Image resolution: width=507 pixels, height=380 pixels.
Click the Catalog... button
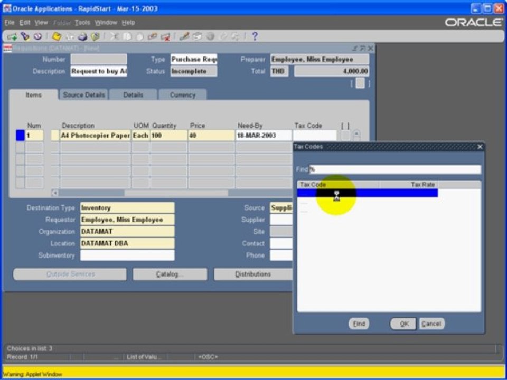coord(170,274)
